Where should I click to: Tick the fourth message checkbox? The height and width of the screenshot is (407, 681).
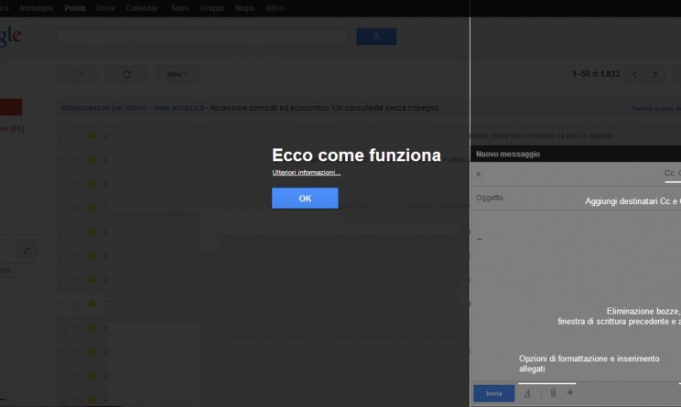(x=63, y=209)
